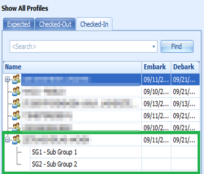Click Debark date 09/13/... cell
The width and height of the screenshot is (204, 174).
tap(185, 104)
